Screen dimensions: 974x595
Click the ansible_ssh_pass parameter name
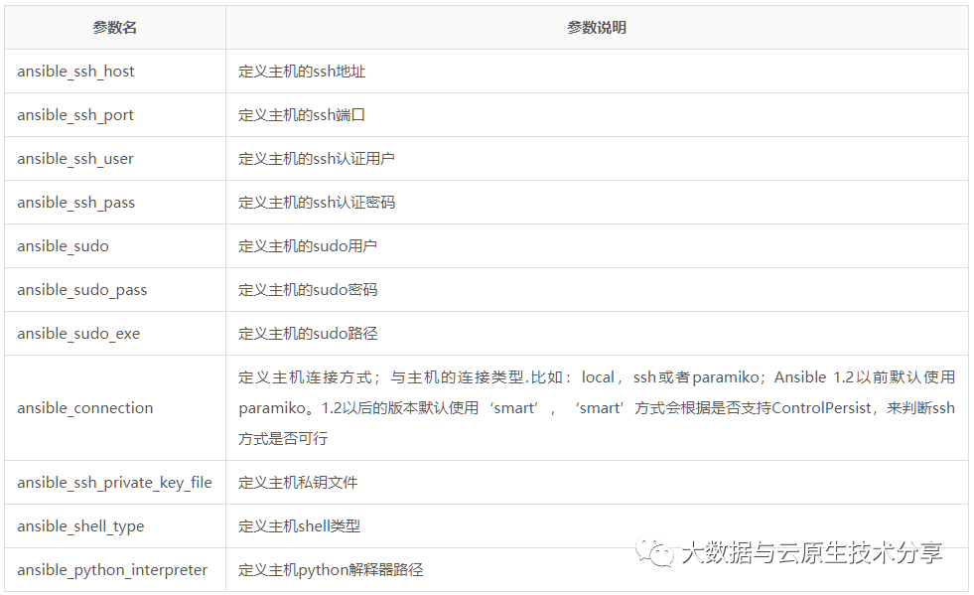coord(75,203)
